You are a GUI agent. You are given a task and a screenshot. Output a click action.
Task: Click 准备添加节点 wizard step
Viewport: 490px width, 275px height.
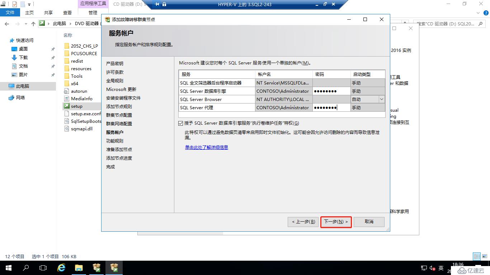(119, 149)
